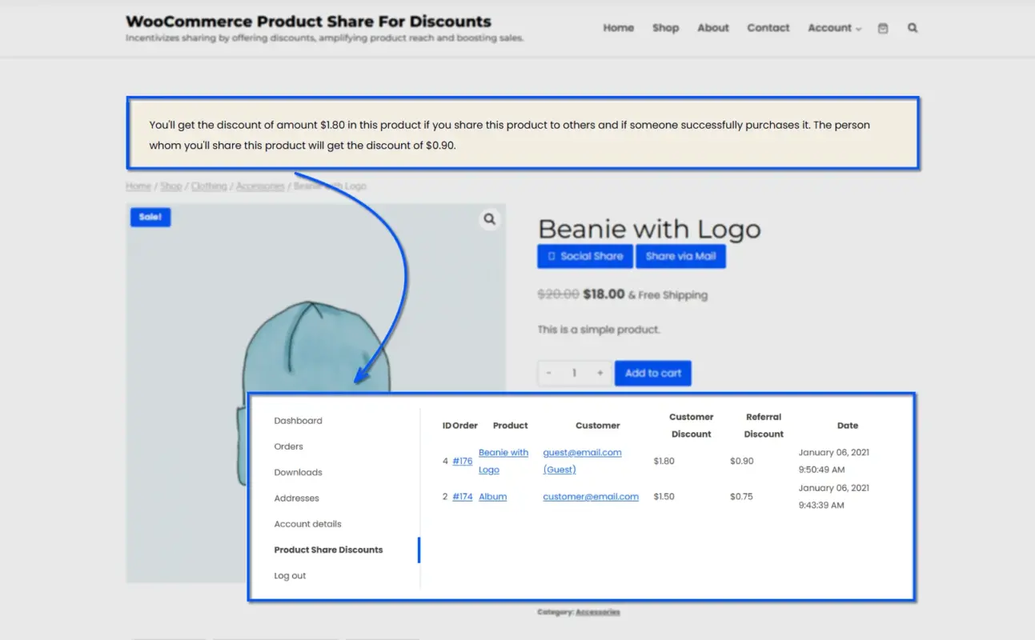1035x640 pixels.
Task: Click the Date column header
Action: (848, 426)
